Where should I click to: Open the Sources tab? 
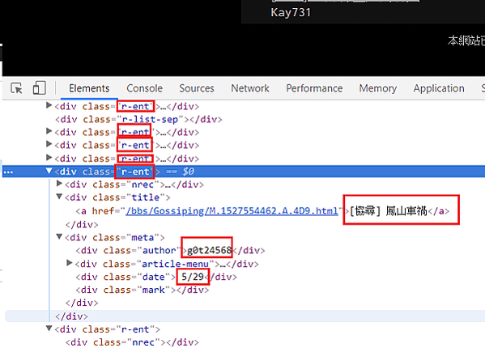(197, 88)
